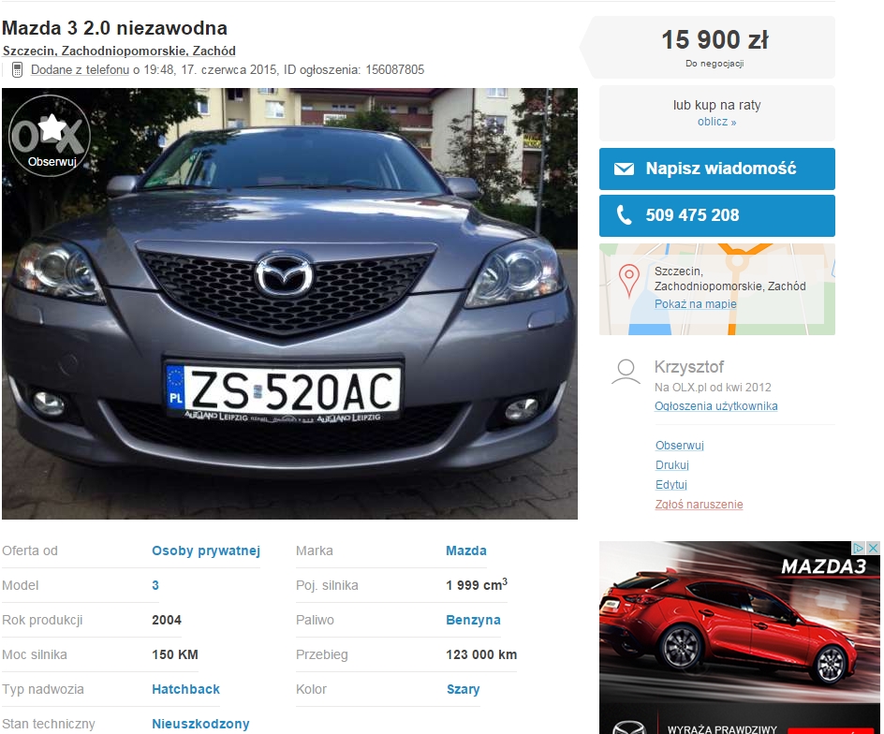Screen dimensions: 884x734
Task: Click the envelope icon in Napisz wiadomość
Action: pyautogui.click(x=624, y=169)
